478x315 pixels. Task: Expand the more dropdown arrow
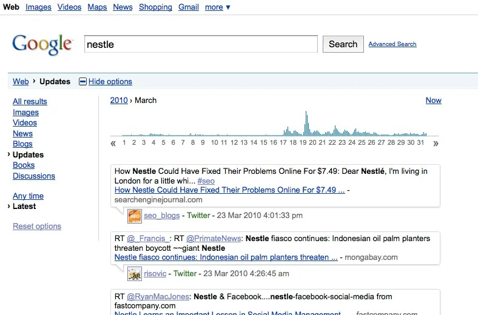click(228, 7)
